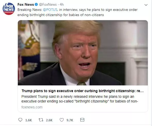Open the reply speech bubble icon
This screenshot has height=126, width=152.
coord(20,120)
